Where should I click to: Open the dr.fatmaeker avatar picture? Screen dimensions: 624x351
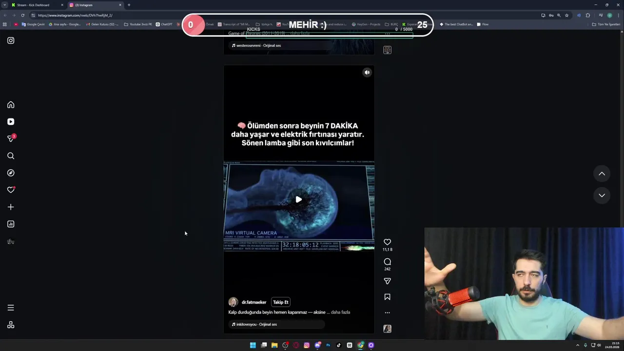tap(233, 302)
